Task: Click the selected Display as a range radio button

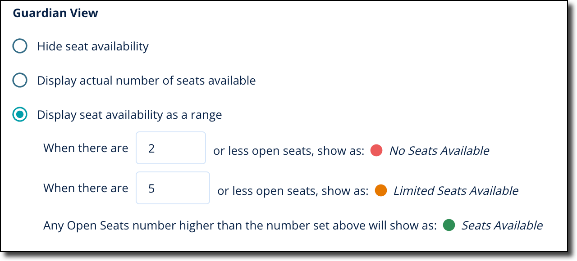Action: coord(20,115)
